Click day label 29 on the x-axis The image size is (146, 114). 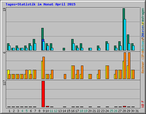click(x=128, y=111)
